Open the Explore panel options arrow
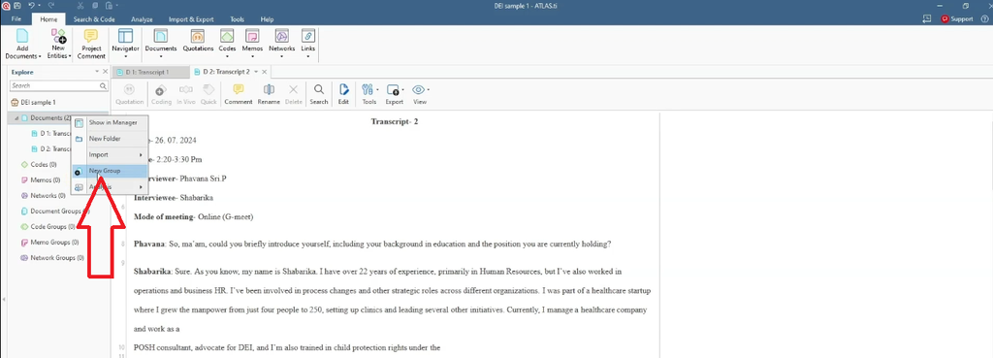Image resolution: width=993 pixels, height=358 pixels. click(97, 72)
